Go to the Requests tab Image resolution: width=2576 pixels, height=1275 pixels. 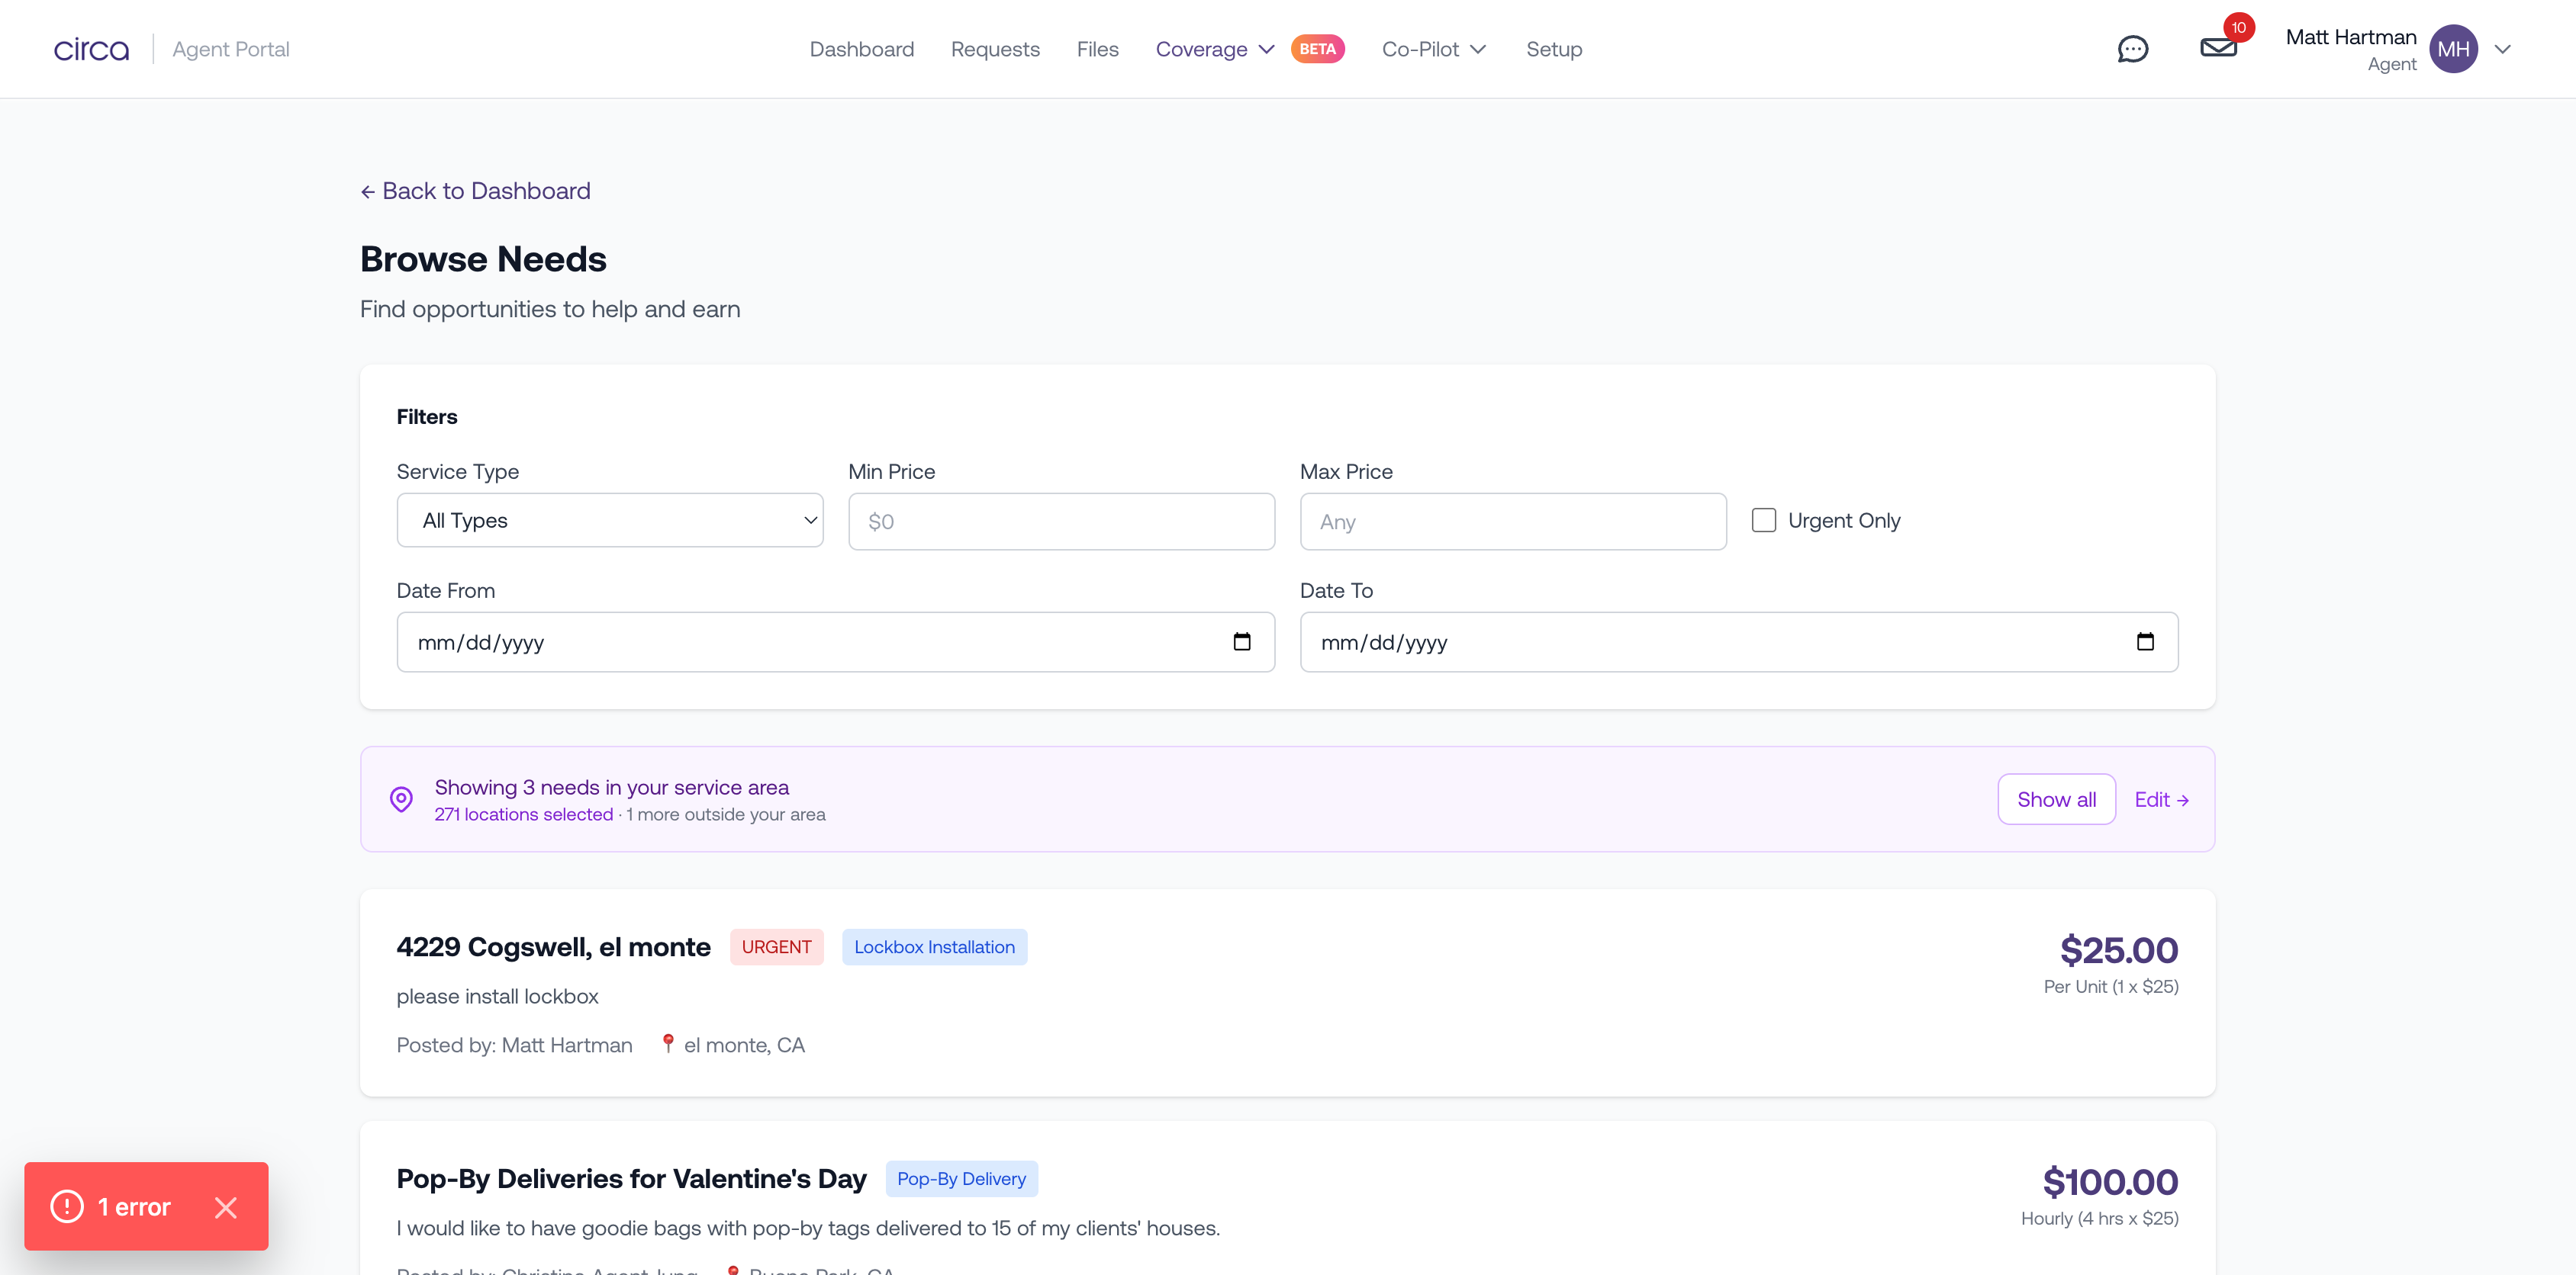994,49
